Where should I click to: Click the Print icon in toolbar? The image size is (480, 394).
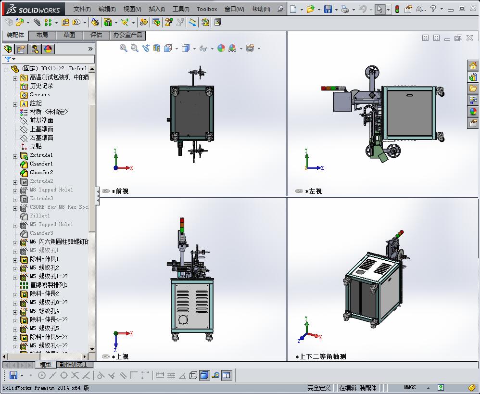coord(344,9)
